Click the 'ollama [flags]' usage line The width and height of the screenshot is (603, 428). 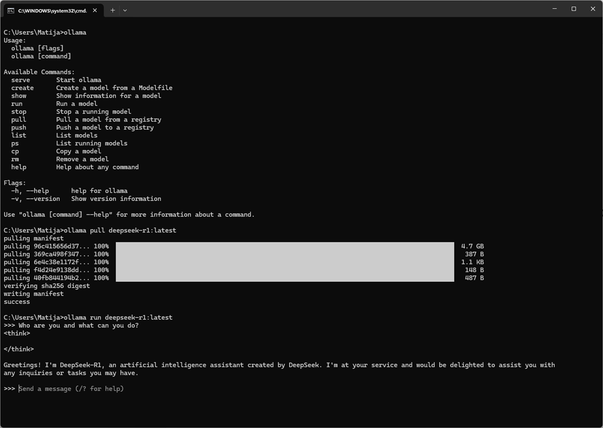(37, 49)
